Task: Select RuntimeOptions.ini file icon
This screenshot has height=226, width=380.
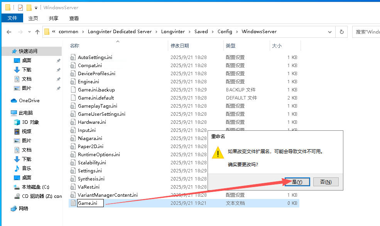Action: coord(73,155)
